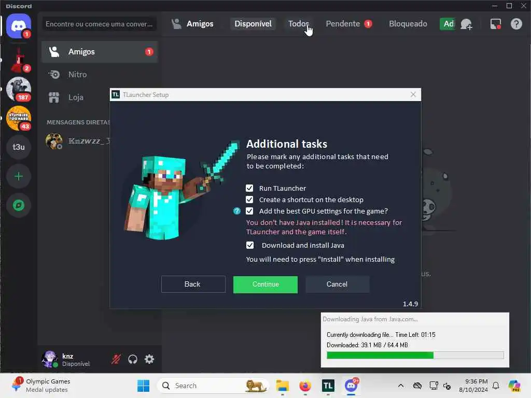Create a new group DM icon

point(466,24)
